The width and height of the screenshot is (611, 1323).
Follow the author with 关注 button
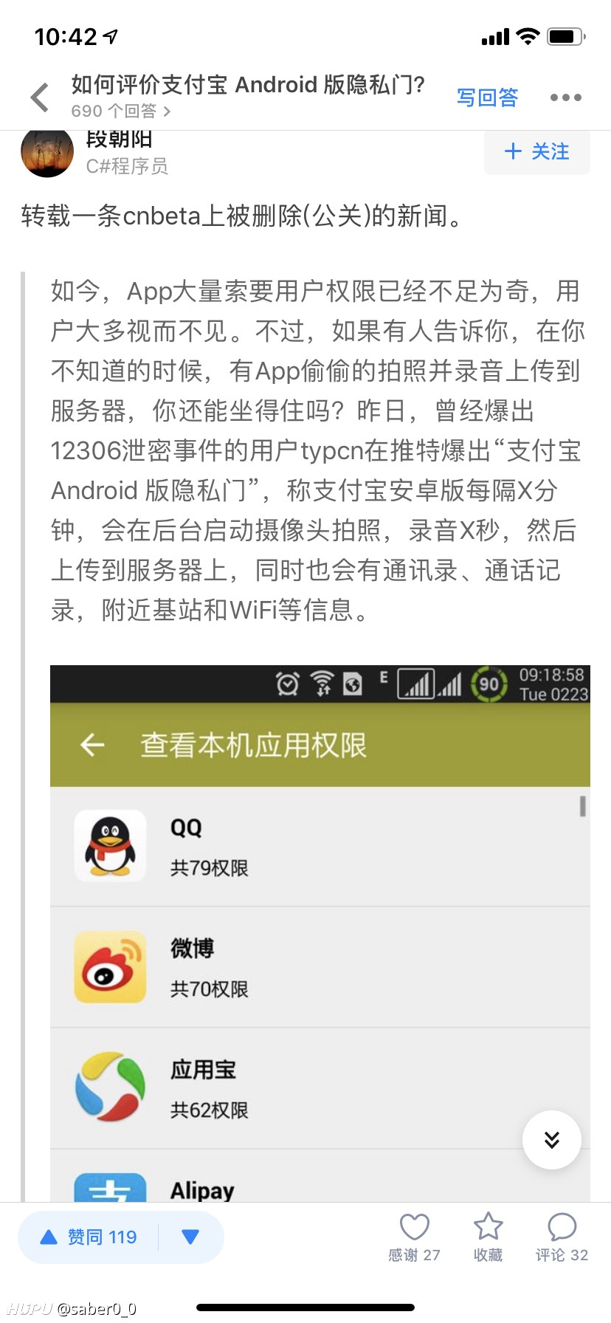coord(536,152)
